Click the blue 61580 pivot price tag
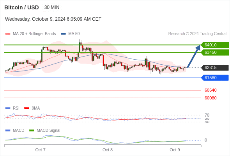This screenshot has height=156, width=230. (215, 78)
